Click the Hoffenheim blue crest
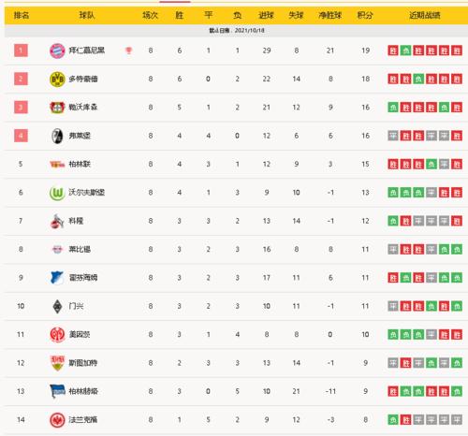 tap(57, 278)
